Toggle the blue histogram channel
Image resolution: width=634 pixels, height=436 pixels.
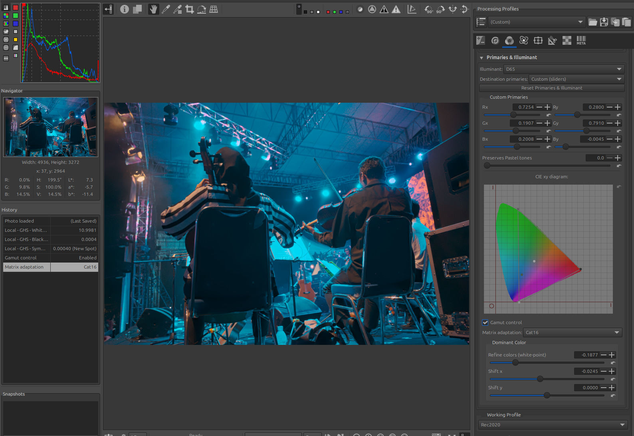16,24
